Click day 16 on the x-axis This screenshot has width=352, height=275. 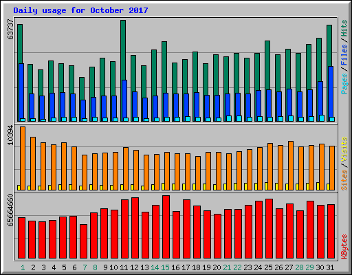point(175,267)
